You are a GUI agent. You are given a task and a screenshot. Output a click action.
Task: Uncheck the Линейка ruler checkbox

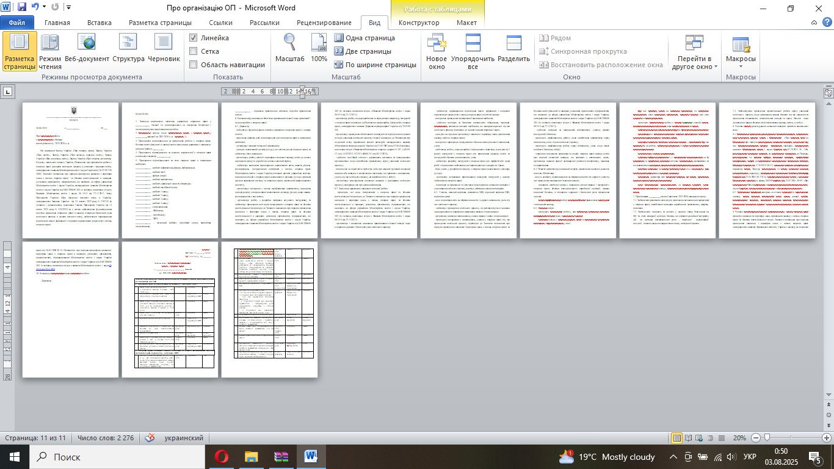pyautogui.click(x=194, y=38)
